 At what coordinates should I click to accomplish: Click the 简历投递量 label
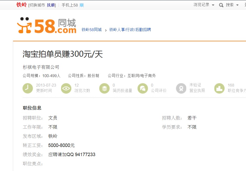click(x=122, y=91)
